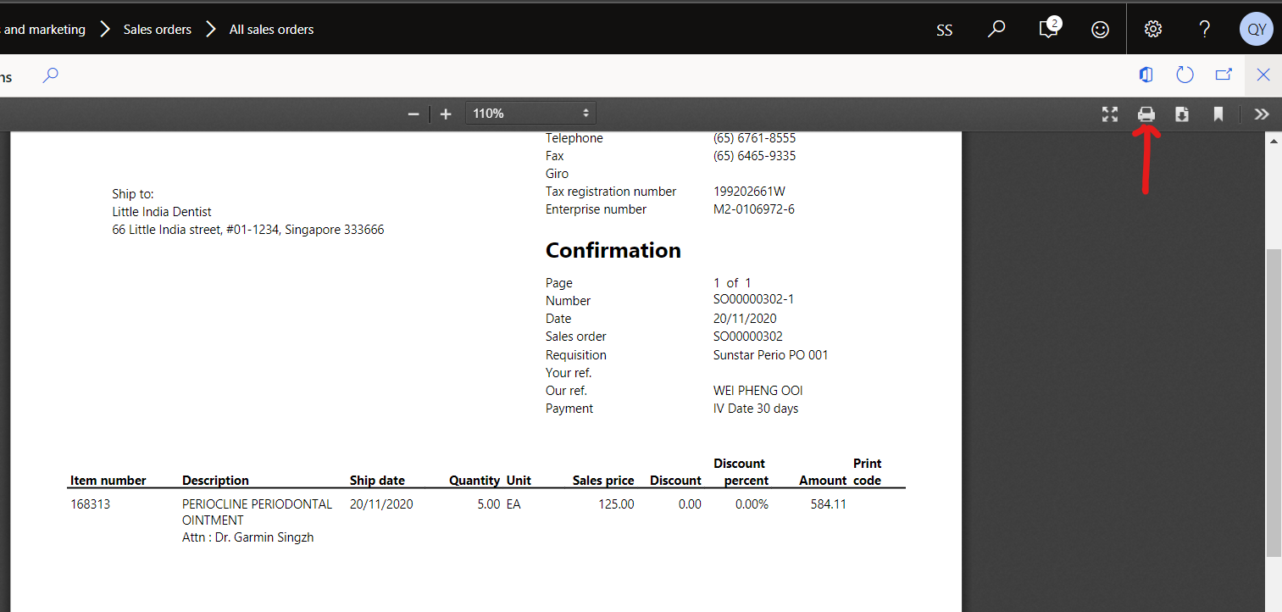Viewport: 1282px width, 612px height.
Task: Click 'PERIOCLINE PERIODONTAL' description text
Action: 257,504
